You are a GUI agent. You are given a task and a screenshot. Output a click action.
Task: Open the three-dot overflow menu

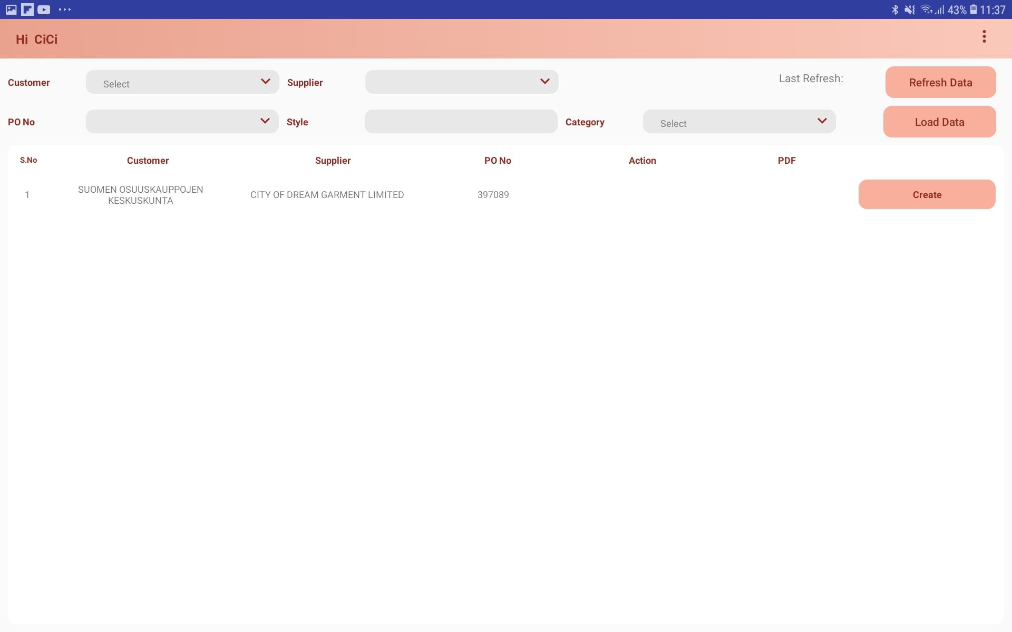[x=984, y=37]
